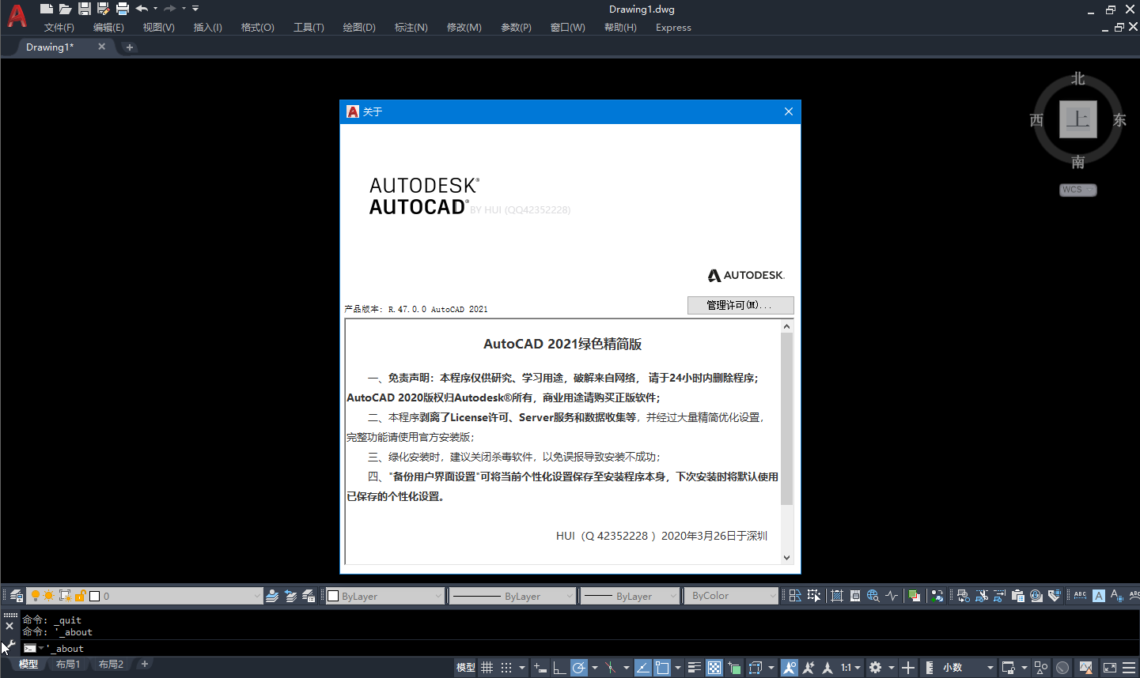This screenshot has height=678, width=1140.
Task: Click the ViewCube 上 top face
Action: (1078, 119)
